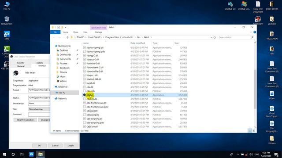Open Recycle Bin desktop icon
This screenshot has height=158, width=282.
point(7,21)
